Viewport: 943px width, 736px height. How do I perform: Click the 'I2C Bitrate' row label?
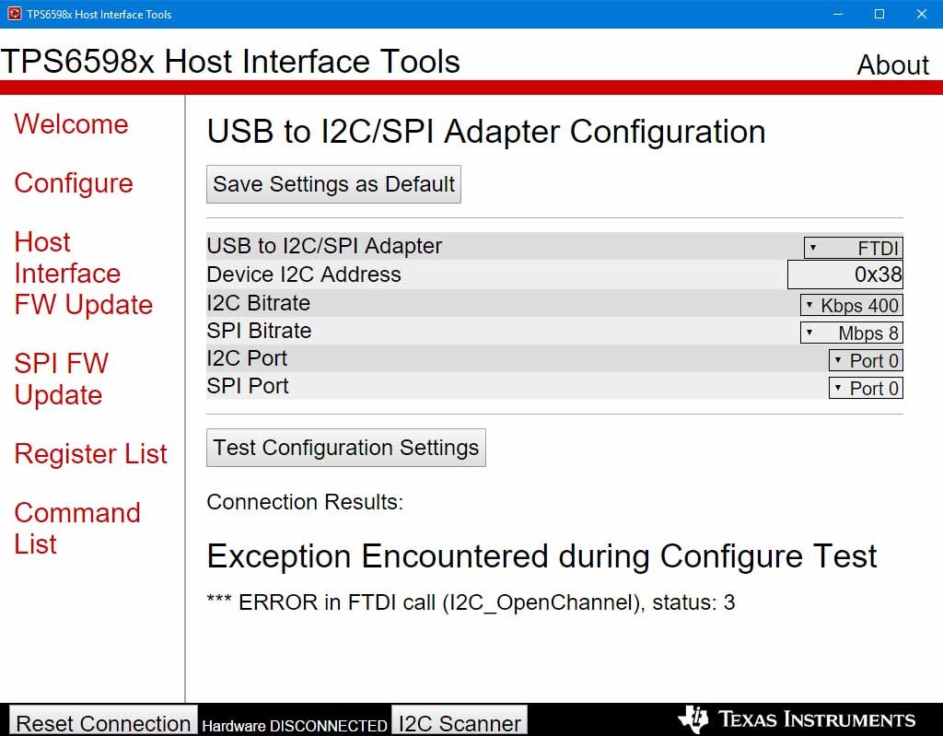tap(258, 303)
